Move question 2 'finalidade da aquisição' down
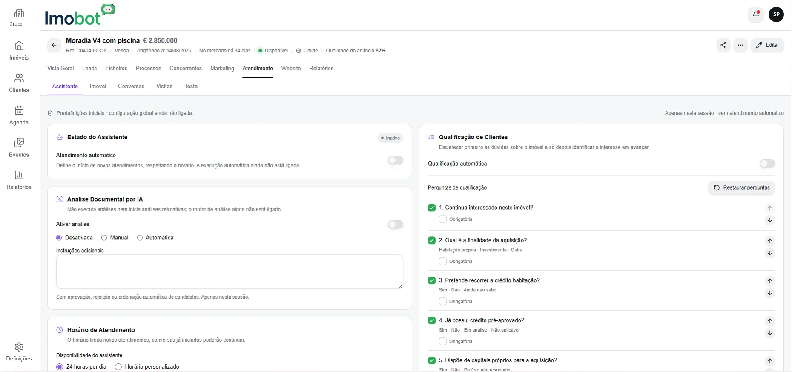This screenshot has height=372, width=792. (x=770, y=253)
